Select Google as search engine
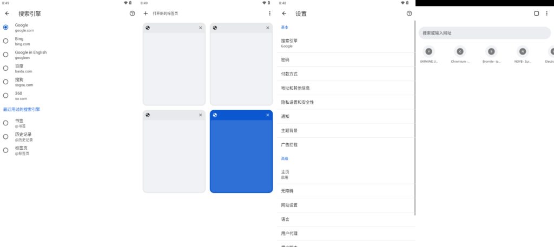The image size is (554, 247). click(5, 28)
